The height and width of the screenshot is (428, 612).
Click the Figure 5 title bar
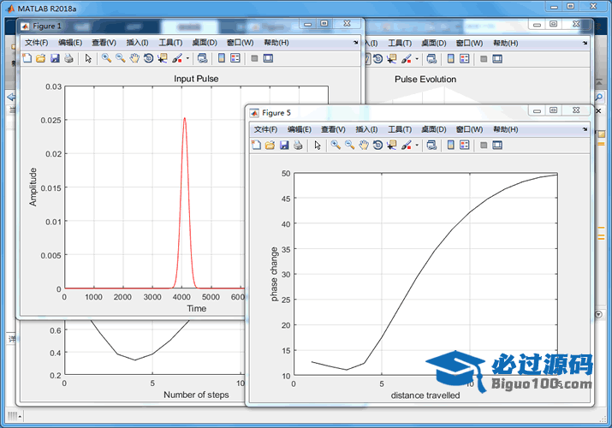(x=385, y=112)
